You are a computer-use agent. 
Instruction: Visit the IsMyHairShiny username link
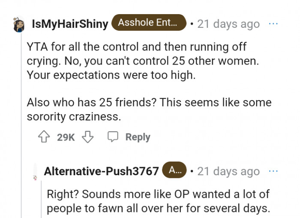click(x=70, y=24)
